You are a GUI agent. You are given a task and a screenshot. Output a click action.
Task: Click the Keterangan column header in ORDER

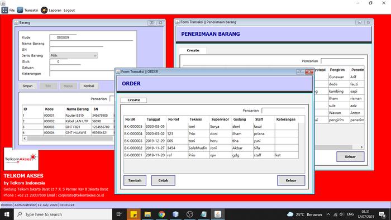point(286,119)
